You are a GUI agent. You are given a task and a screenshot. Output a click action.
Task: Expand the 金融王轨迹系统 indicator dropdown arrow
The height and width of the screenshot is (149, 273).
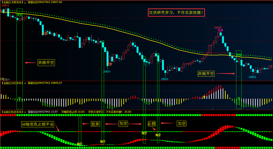[25, 112]
